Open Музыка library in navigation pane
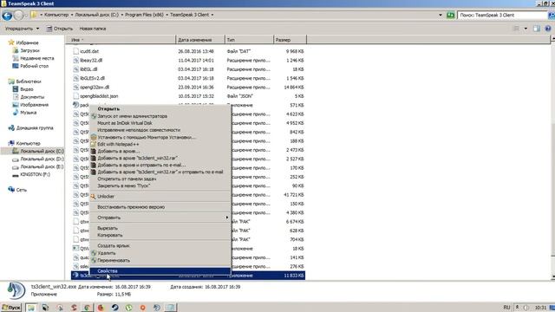This screenshot has height=312, width=555. [28, 113]
